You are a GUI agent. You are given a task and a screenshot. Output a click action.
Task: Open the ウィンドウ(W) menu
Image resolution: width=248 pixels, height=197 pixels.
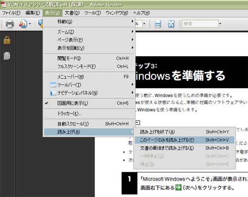tap(117, 13)
